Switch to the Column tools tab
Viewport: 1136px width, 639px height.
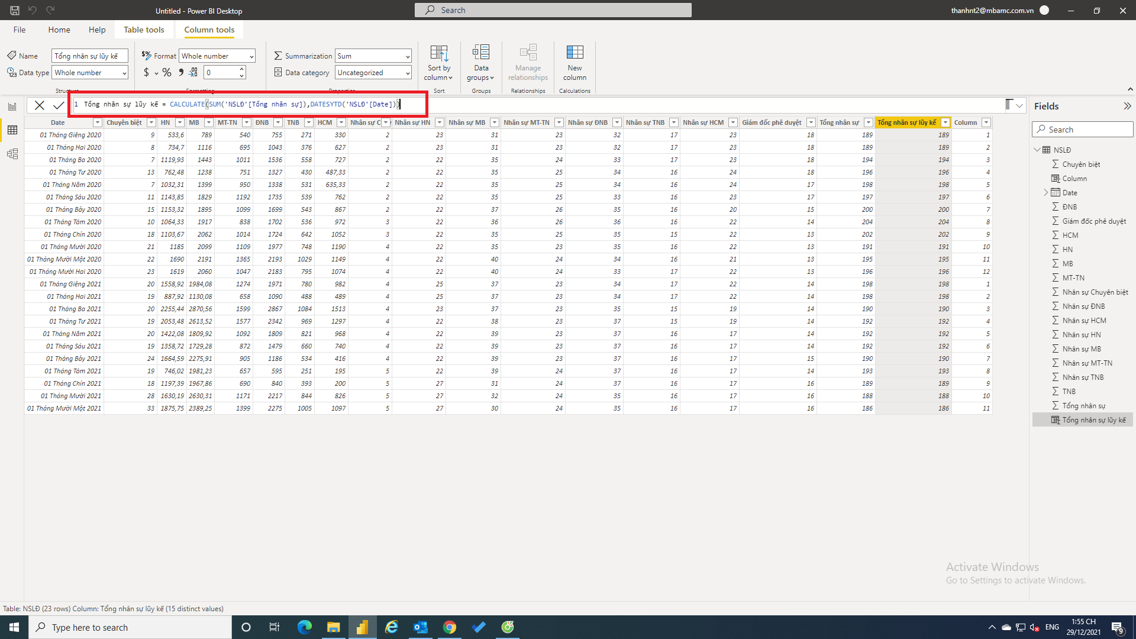pos(209,30)
